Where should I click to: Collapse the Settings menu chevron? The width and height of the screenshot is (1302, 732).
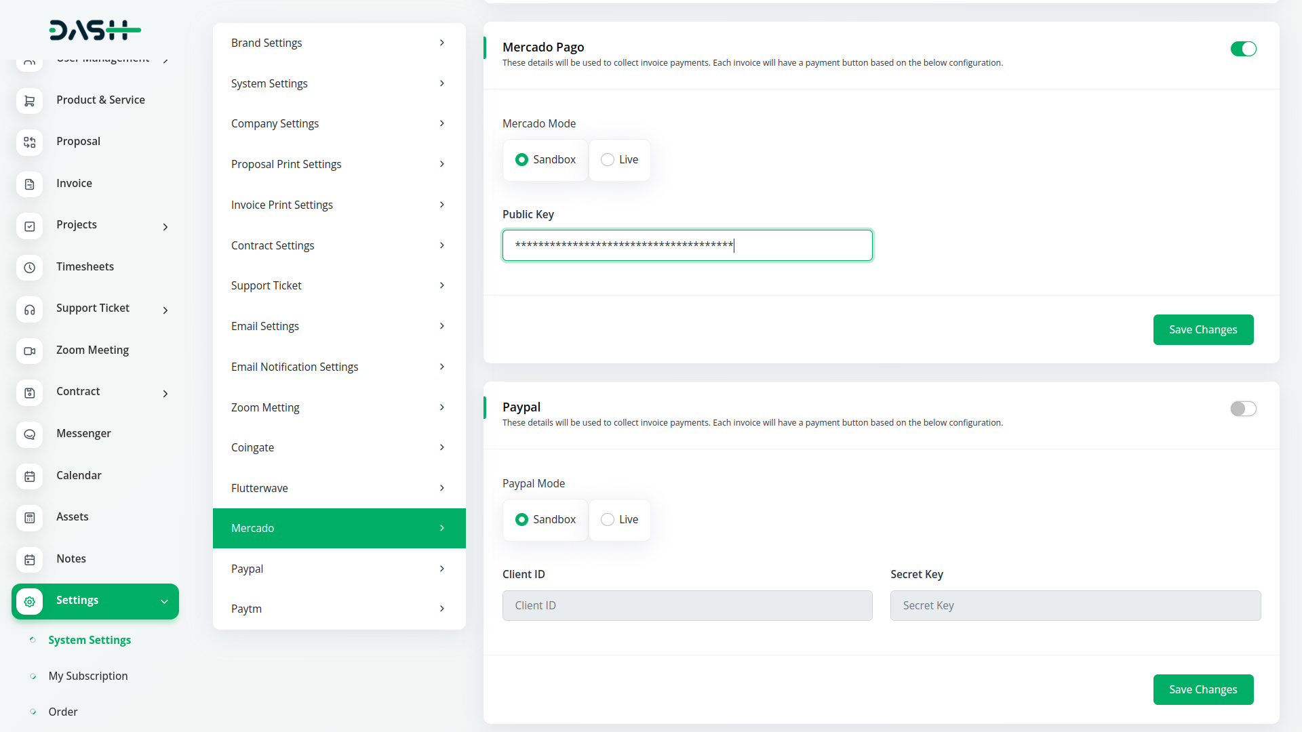pyautogui.click(x=164, y=601)
